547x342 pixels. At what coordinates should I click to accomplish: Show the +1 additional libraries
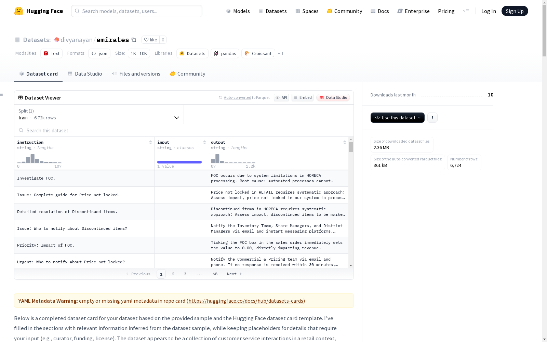pyautogui.click(x=281, y=53)
